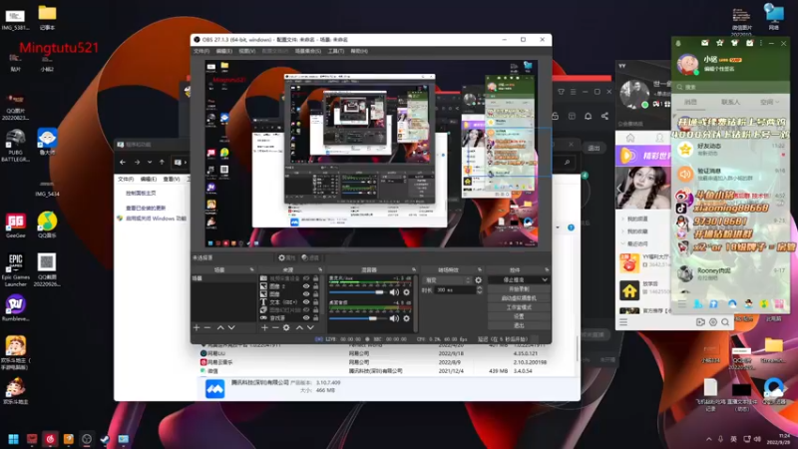Image resolution: width=798 pixels, height=449 pixels.
Task: Click the search magnifier at YY window bottom
Action: (x=725, y=322)
